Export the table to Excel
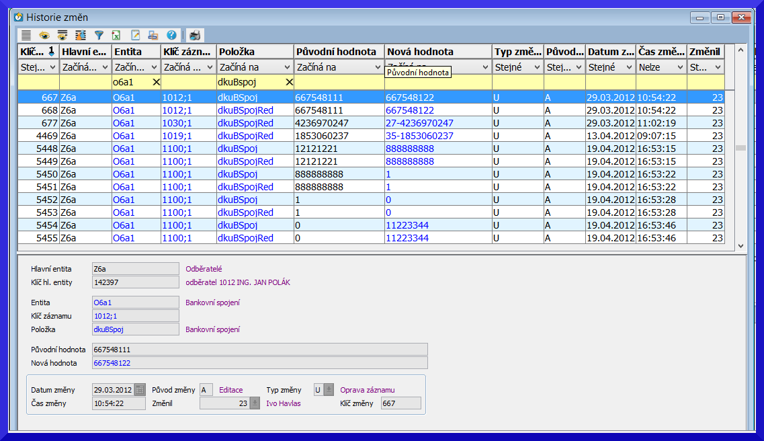764x441 pixels. tap(116, 35)
